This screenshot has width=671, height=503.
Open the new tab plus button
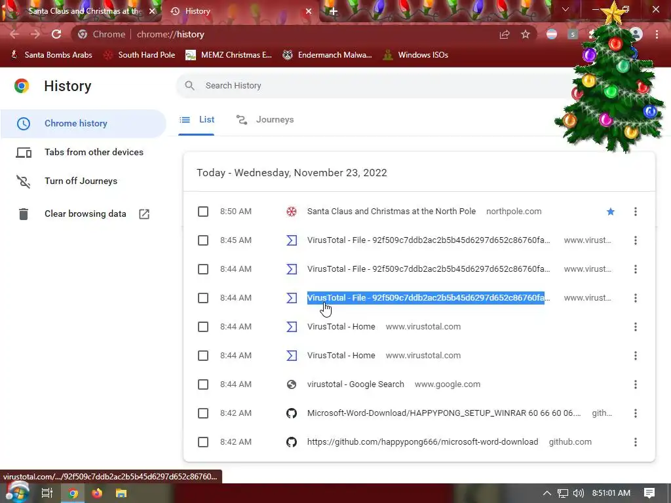coord(334,11)
